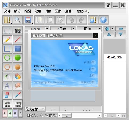Viewport: 129px width, 120px height.
Task: Open the 效果 menu
Action: point(38,11)
